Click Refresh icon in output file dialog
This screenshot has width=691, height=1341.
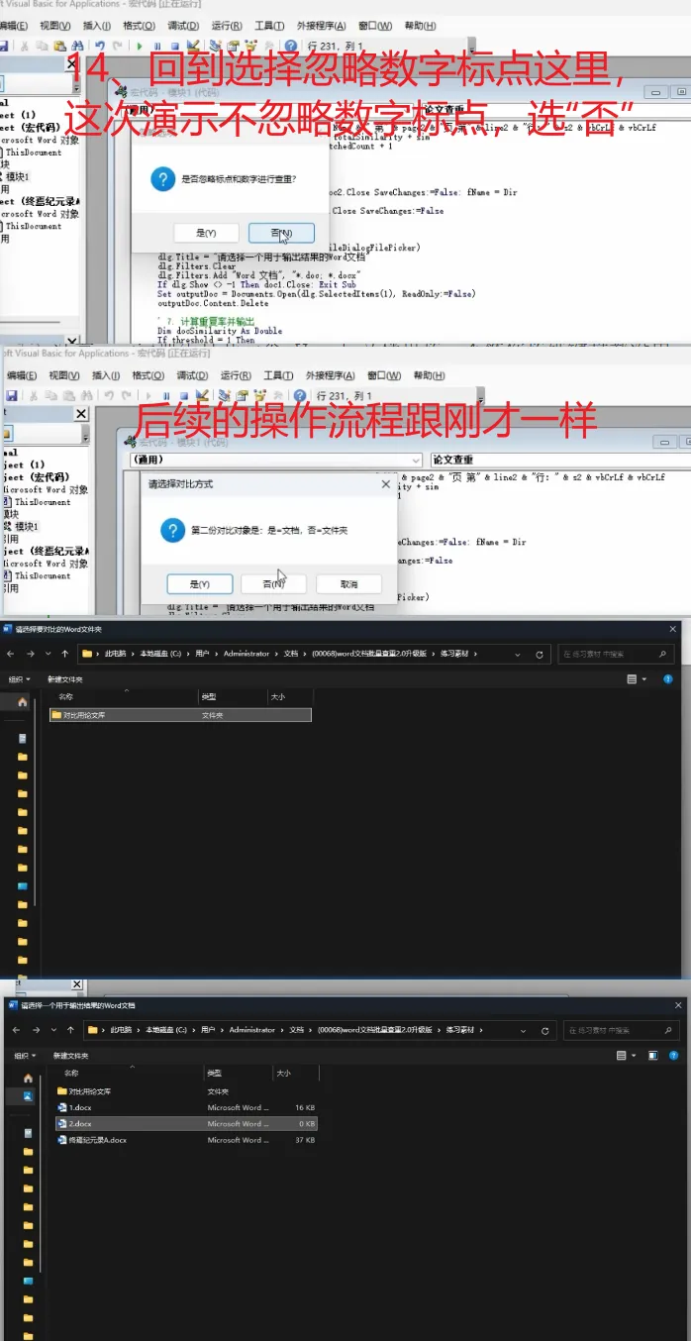click(546, 1030)
